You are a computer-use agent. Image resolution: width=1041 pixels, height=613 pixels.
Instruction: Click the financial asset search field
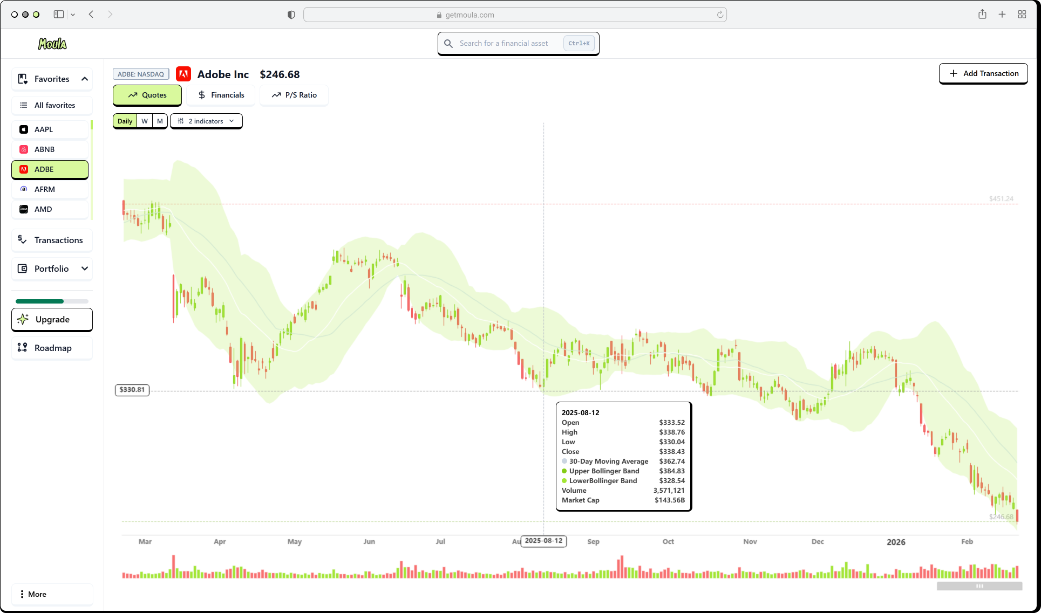(x=518, y=43)
